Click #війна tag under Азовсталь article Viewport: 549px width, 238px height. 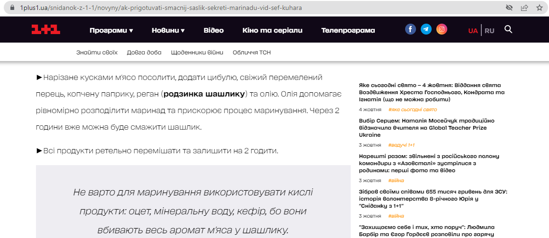click(x=396, y=181)
